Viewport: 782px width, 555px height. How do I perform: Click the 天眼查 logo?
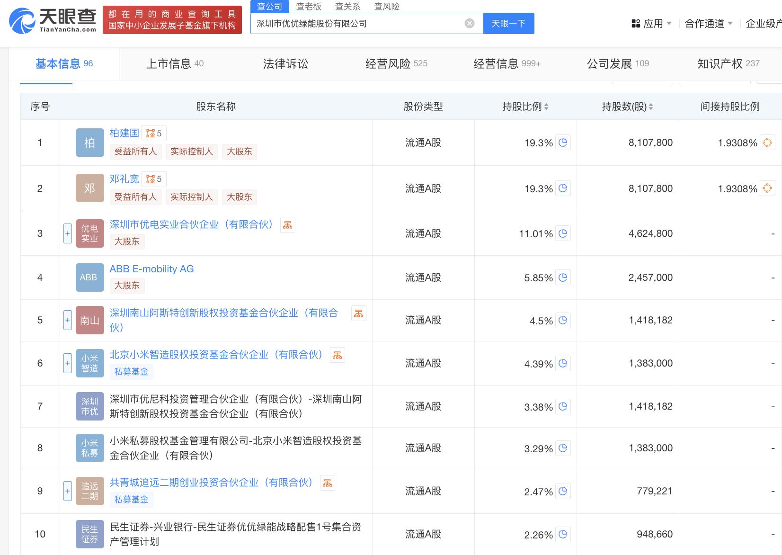click(53, 20)
